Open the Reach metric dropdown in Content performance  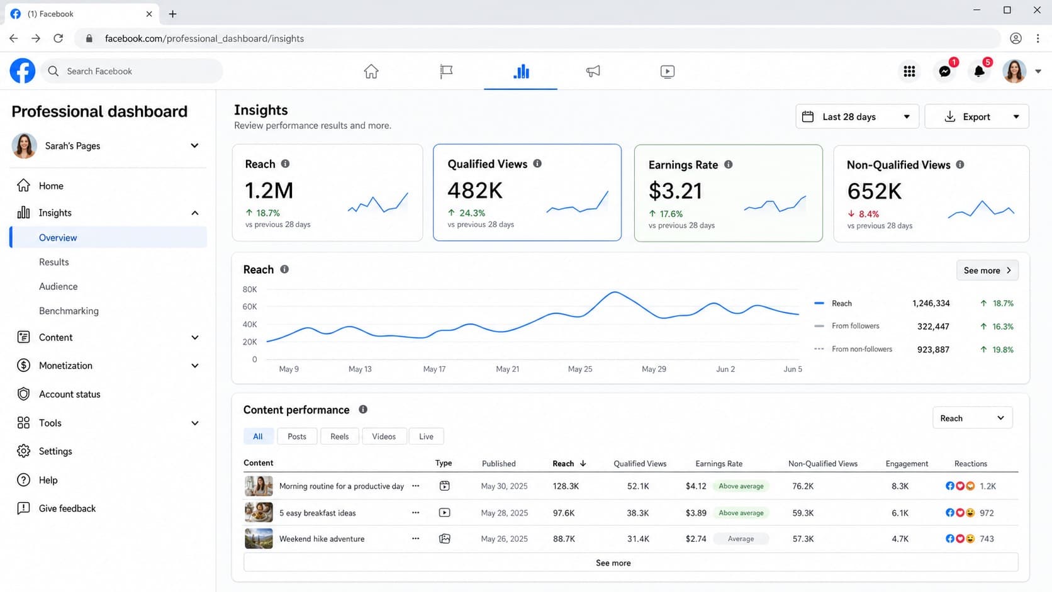(972, 418)
